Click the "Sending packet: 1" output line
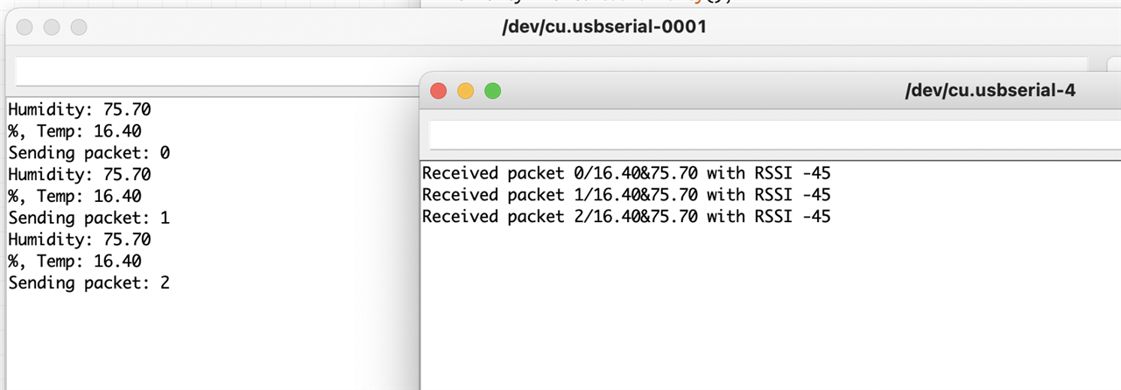Viewport: 1121px width, 390px height. pyautogui.click(x=88, y=218)
